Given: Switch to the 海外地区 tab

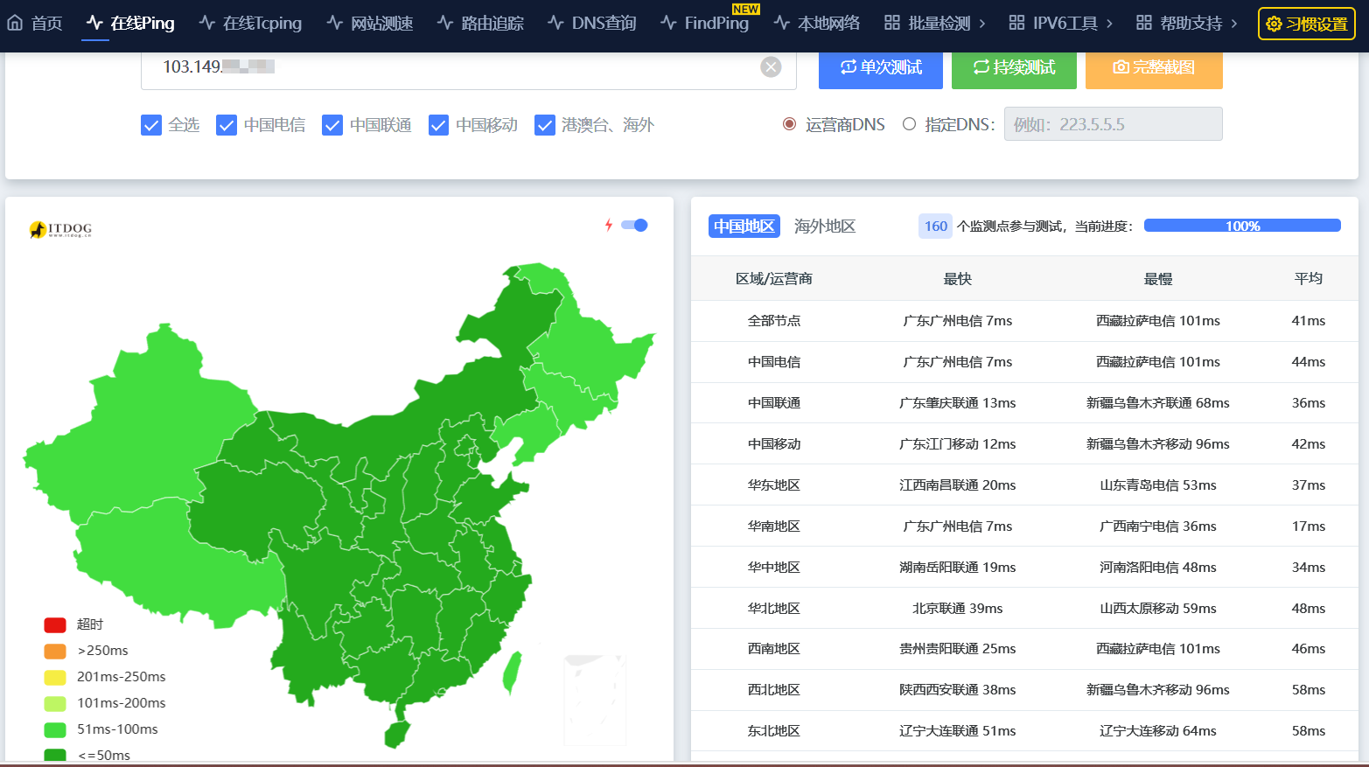Looking at the screenshot, I should (824, 227).
